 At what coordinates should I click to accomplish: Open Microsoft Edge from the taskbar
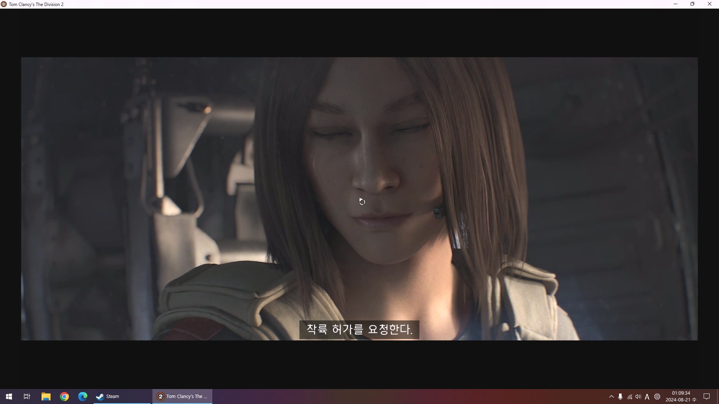[83, 397]
